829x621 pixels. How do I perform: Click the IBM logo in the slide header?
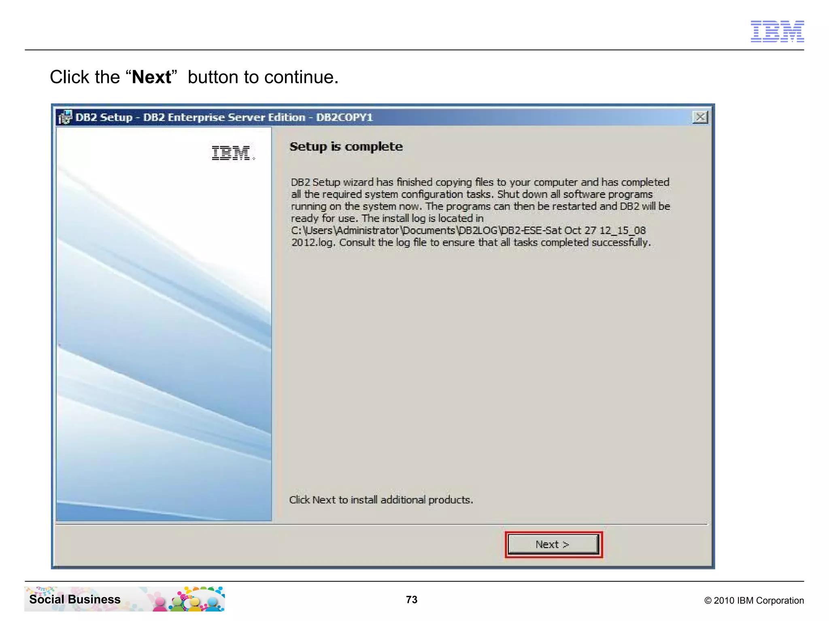[x=777, y=31]
